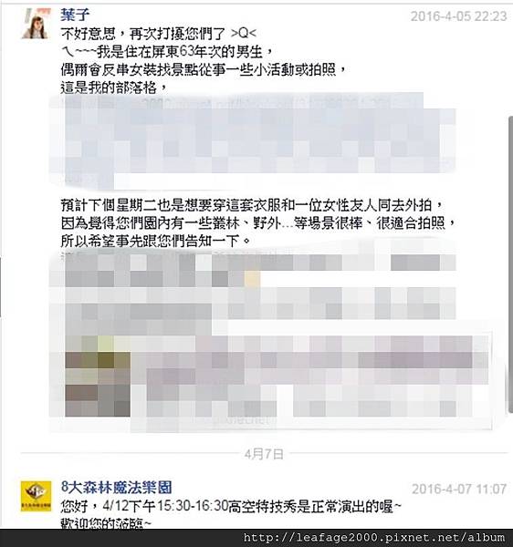Click the line starting 預計下個星期二
The height and width of the screenshot is (547, 513).
coord(252,205)
